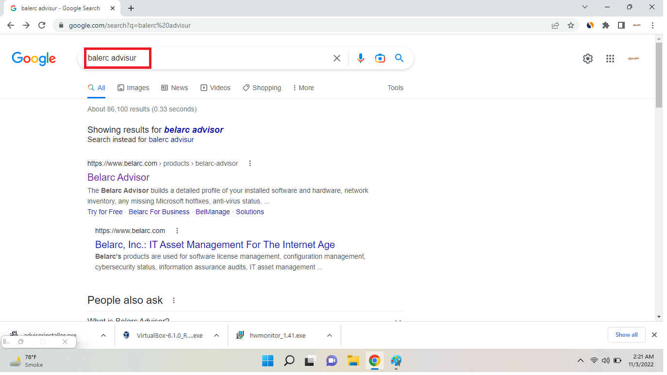Clear the search box text
This screenshot has width=667, height=375.
click(337, 58)
